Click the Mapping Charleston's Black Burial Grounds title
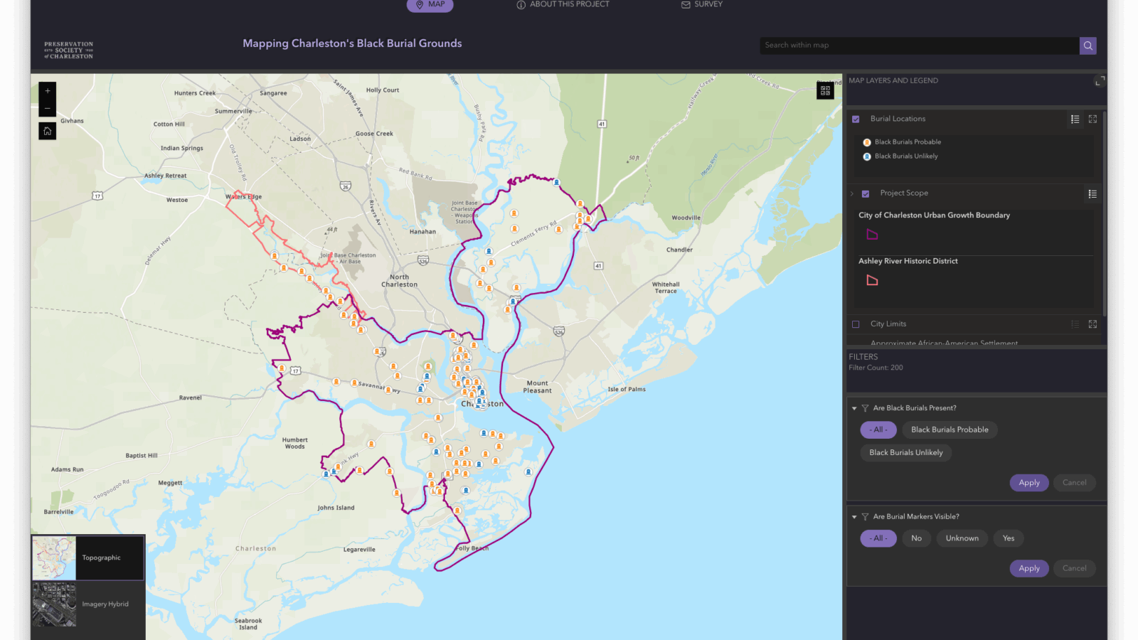 point(352,43)
